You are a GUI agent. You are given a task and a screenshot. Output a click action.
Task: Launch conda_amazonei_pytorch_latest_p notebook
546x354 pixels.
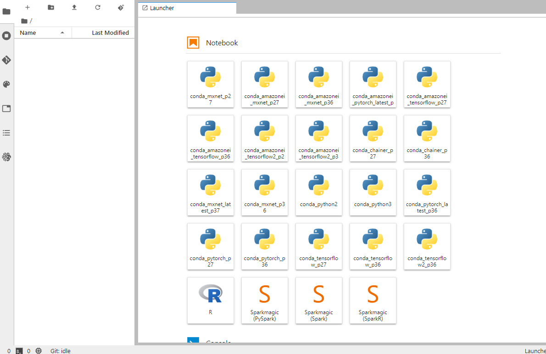pyautogui.click(x=373, y=84)
